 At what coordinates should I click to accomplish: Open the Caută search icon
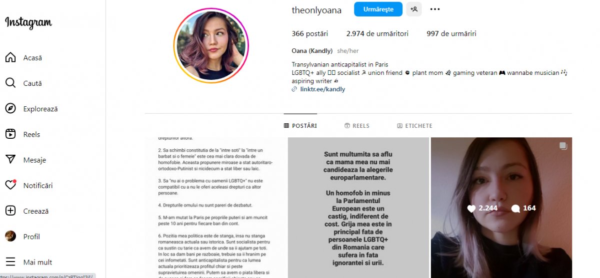[x=10, y=83]
